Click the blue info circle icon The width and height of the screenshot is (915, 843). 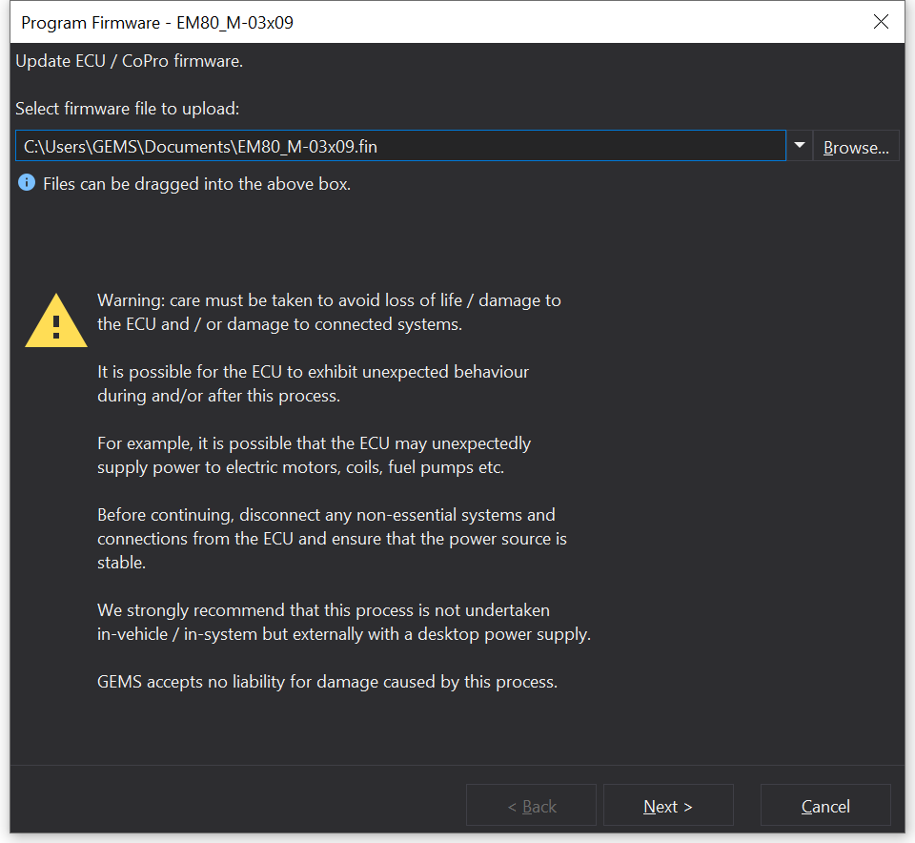[x=27, y=183]
